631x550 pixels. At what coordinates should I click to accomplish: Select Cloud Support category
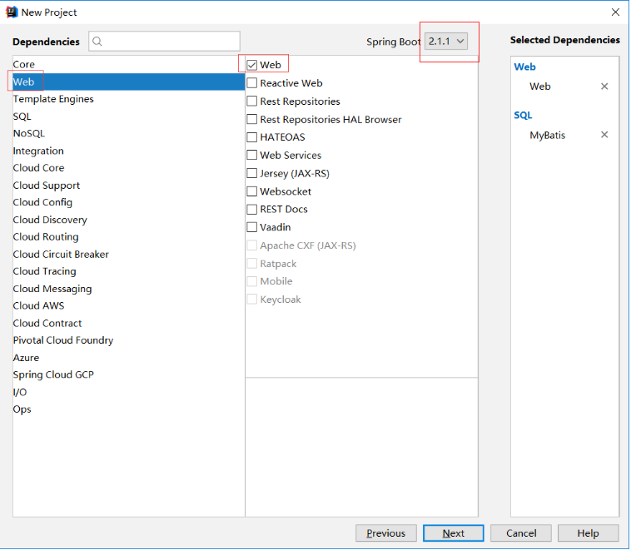pyautogui.click(x=128, y=185)
